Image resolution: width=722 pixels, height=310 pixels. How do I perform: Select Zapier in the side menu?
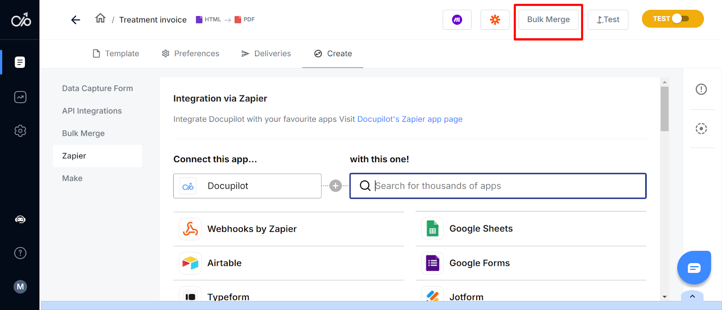[x=97, y=156]
